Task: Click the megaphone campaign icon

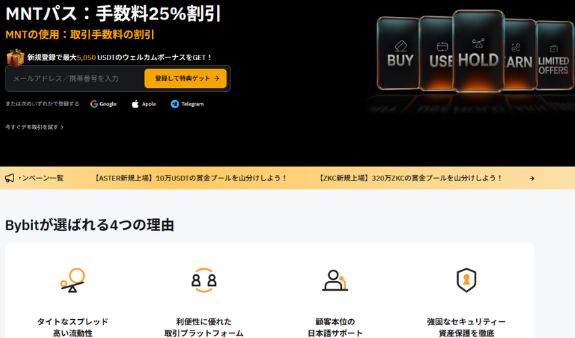Action: click(x=9, y=178)
